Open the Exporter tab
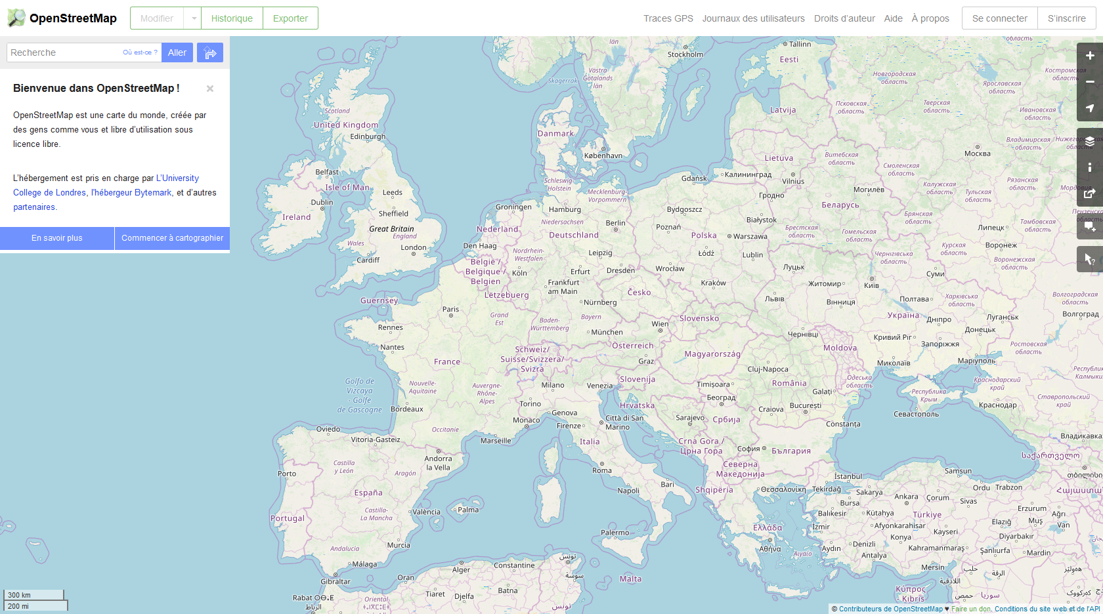The height and width of the screenshot is (614, 1103). coord(290,18)
